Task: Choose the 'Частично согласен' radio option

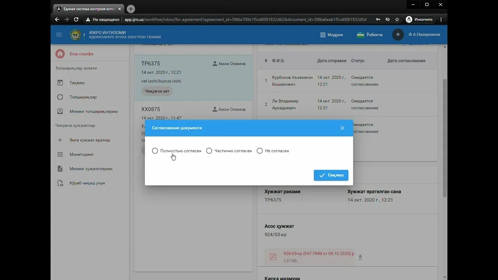Action: click(209, 151)
